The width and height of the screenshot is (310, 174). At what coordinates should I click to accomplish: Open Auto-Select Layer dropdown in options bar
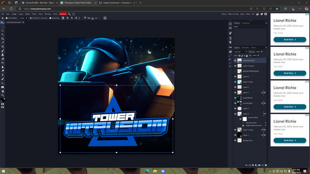coord(24,18)
